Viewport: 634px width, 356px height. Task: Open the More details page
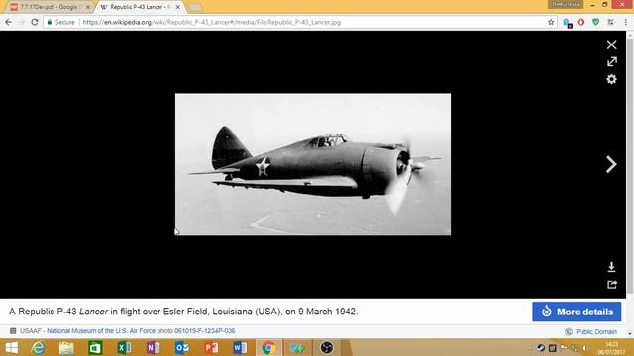(577, 311)
